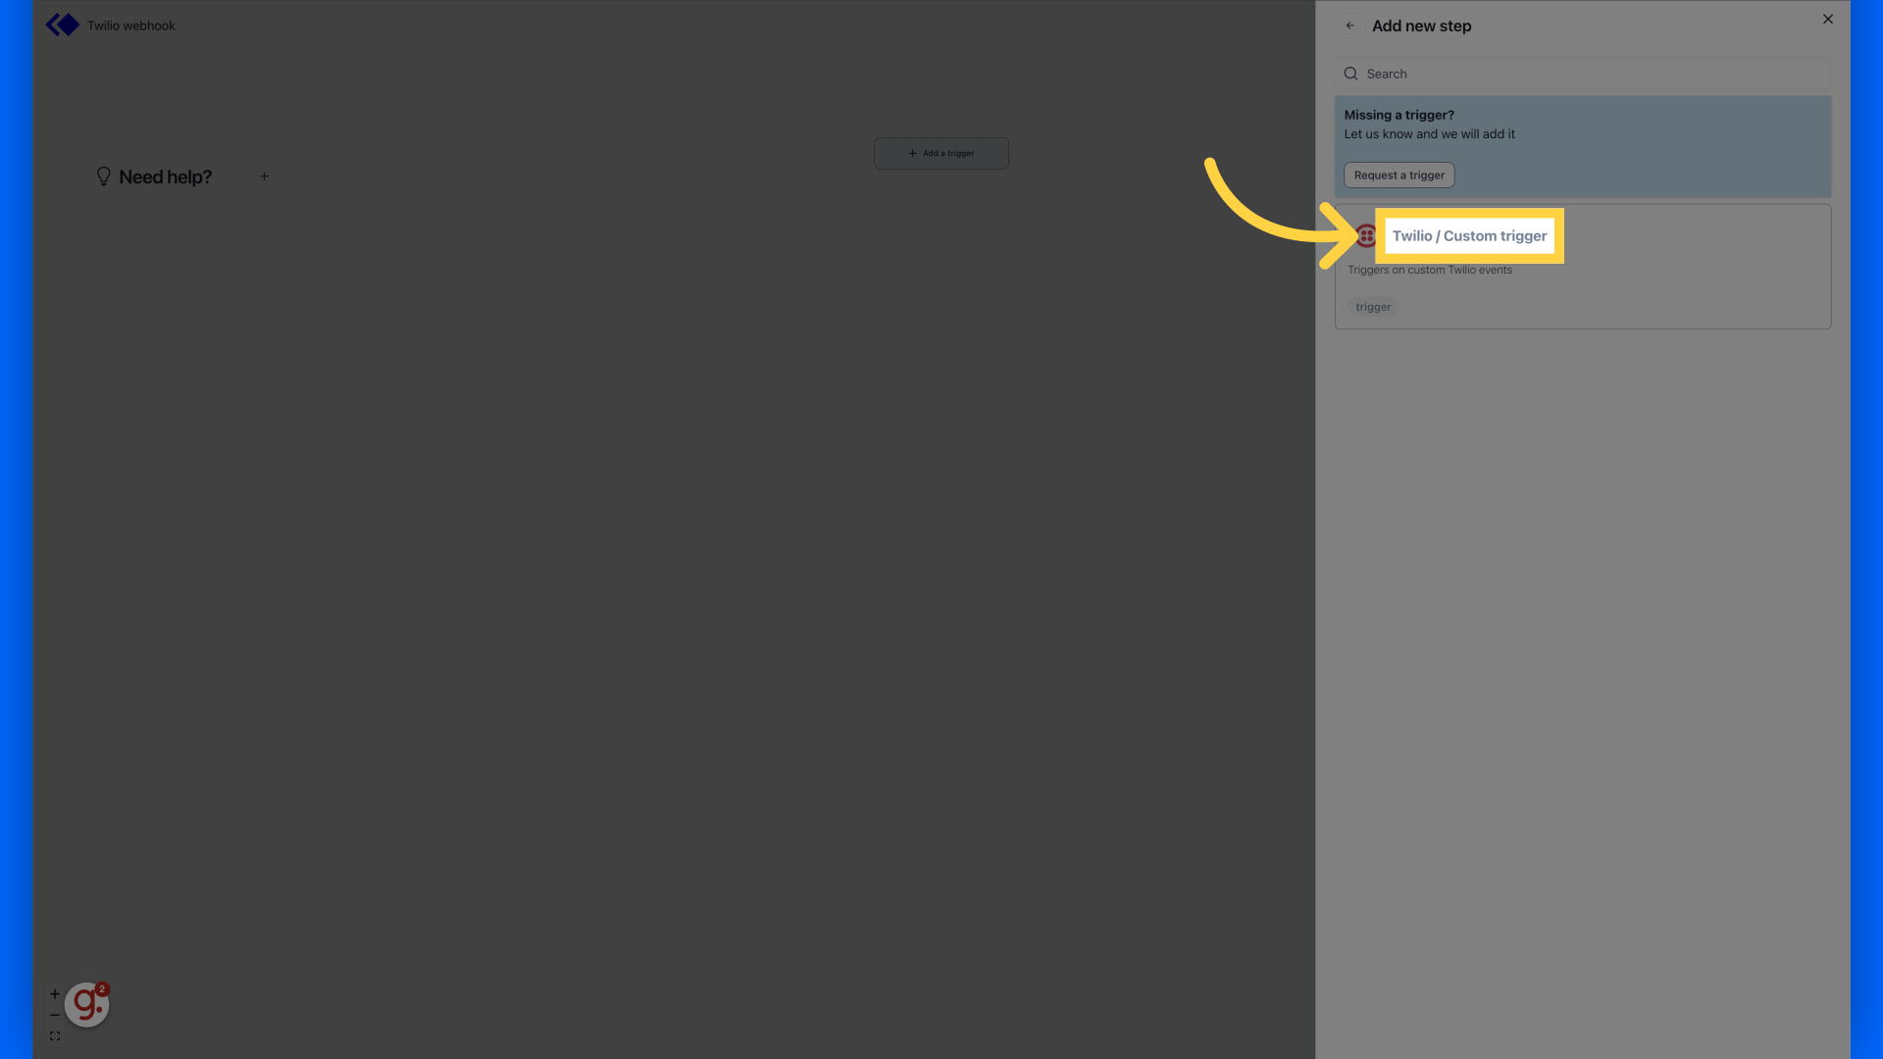Click the lightbulb icon beside Need help?
This screenshot has height=1059, width=1883.
(103, 176)
